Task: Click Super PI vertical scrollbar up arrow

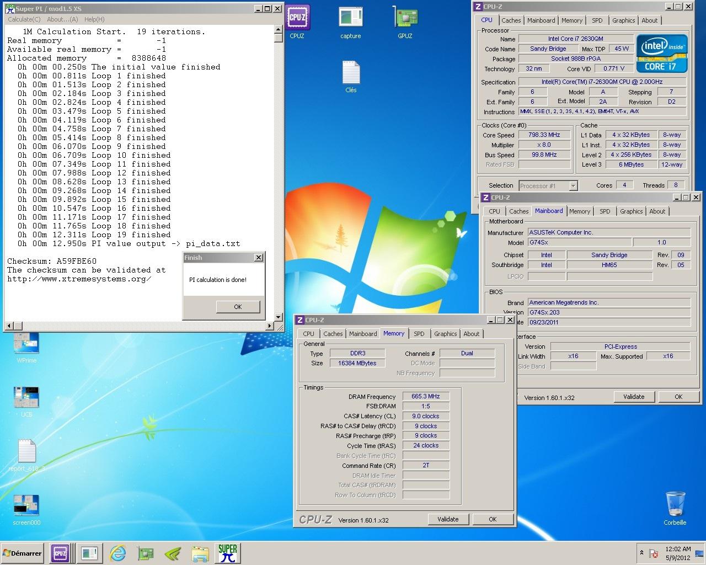Action: (x=279, y=30)
